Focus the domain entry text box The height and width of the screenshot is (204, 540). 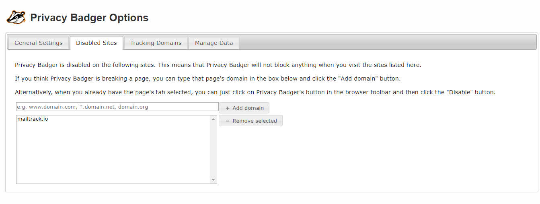pyautogui.click(x=117, y=107)
